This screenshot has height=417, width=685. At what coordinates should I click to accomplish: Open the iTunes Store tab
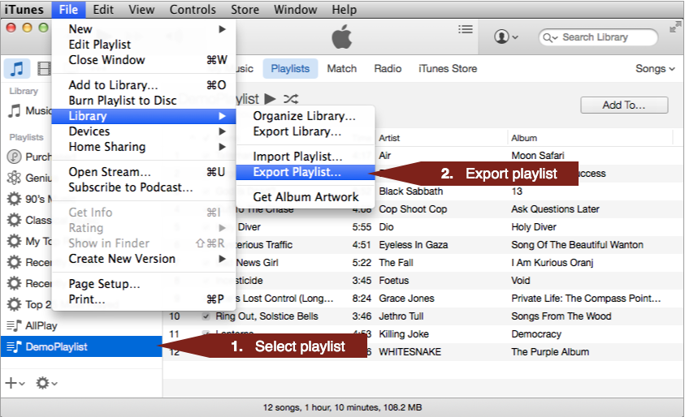pyautogui.click(x=448, y=68)
